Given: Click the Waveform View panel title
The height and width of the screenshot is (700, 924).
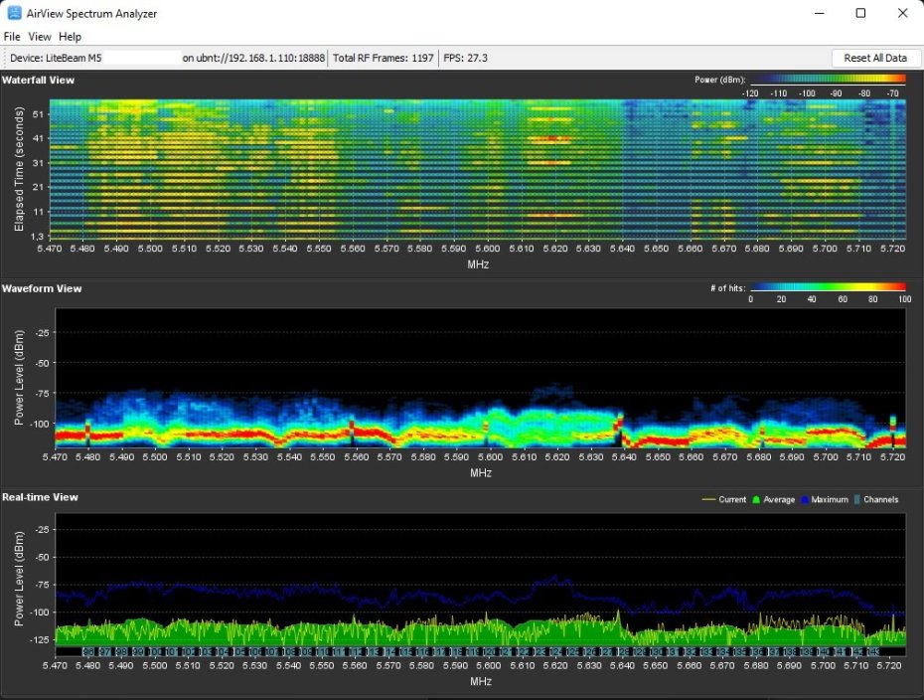Looking at the screenshot, I should 42,288.
